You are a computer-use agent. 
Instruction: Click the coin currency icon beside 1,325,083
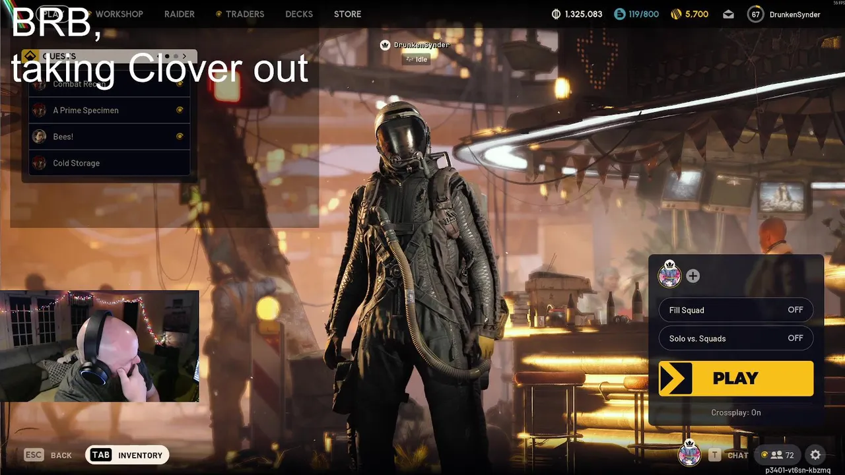556,14
